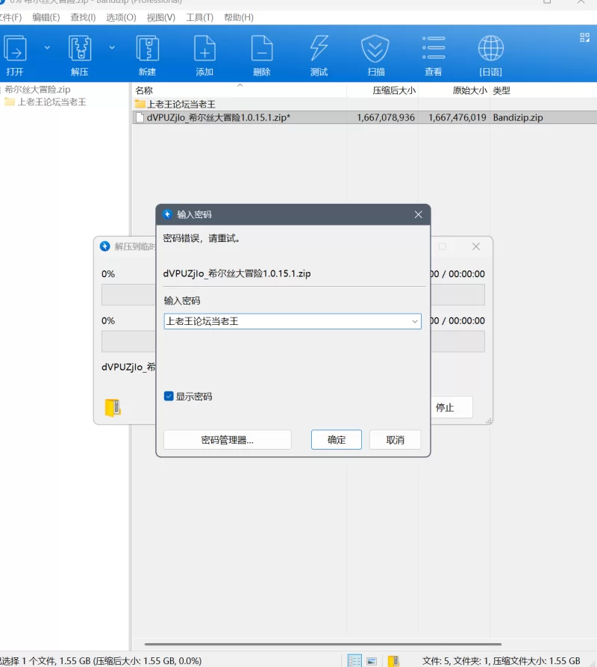
Task: Close the 输入密码 dialog
Action: (419, 214)
